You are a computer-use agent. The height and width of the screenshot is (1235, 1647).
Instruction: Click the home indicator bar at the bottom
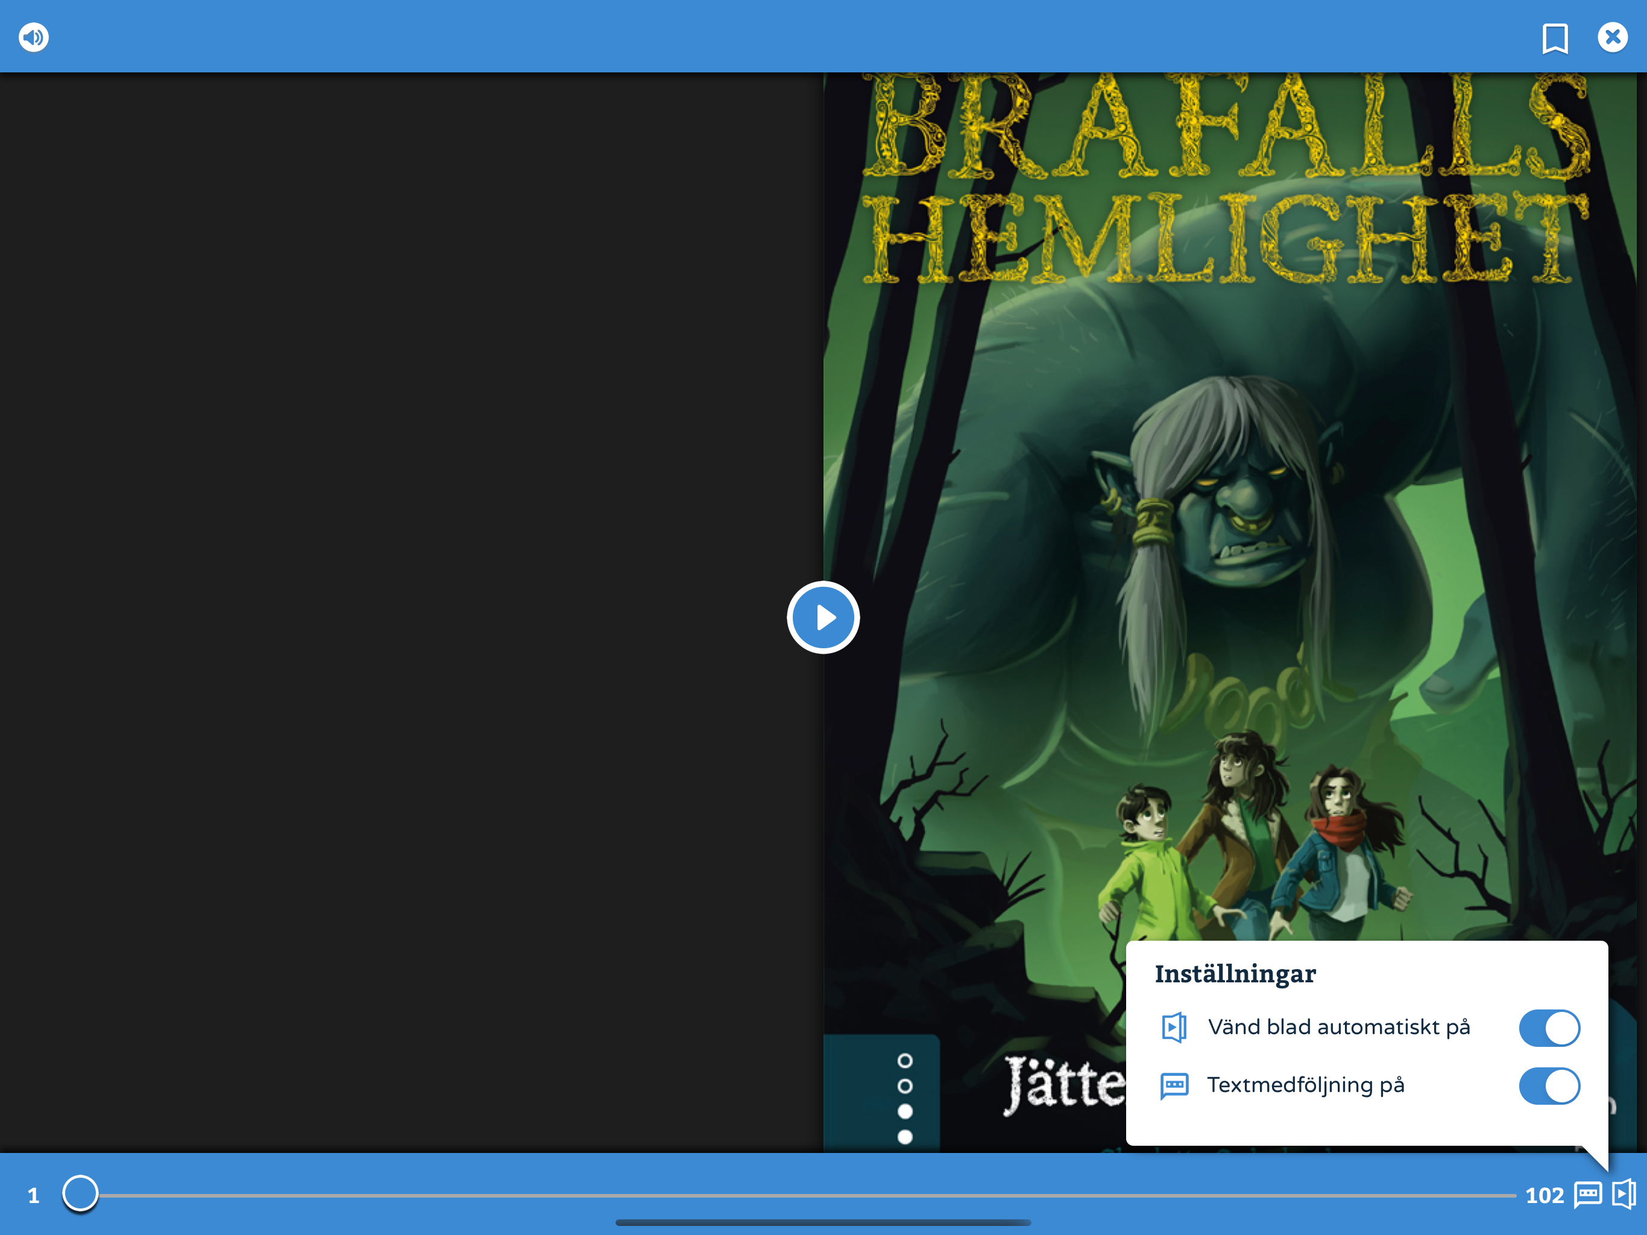[x=823, y=1222]
